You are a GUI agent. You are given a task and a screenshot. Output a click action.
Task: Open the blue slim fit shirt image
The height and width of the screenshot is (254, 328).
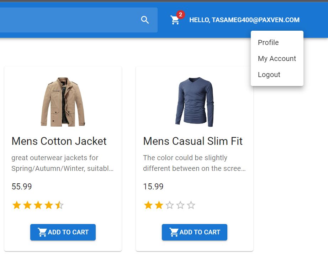click(x=195, y=102)
